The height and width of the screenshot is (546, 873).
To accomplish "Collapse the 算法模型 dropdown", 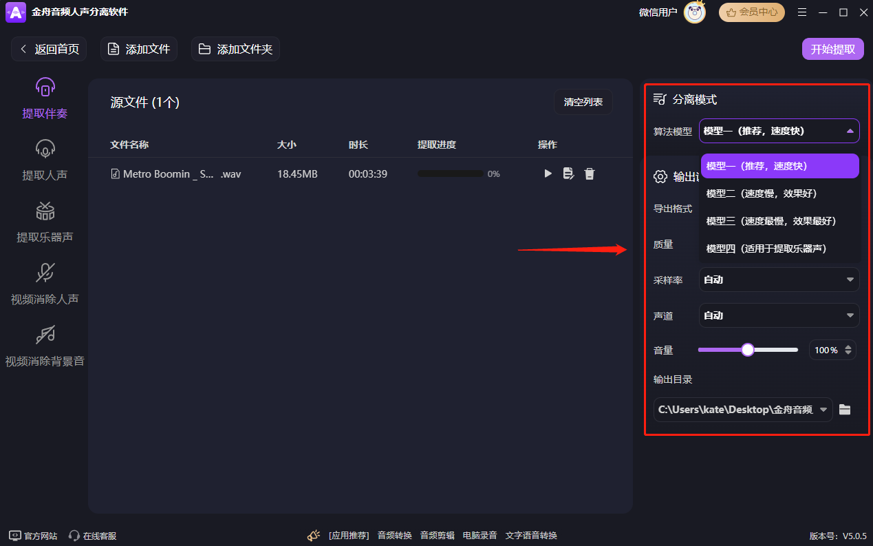I will (x=779, y=131).
